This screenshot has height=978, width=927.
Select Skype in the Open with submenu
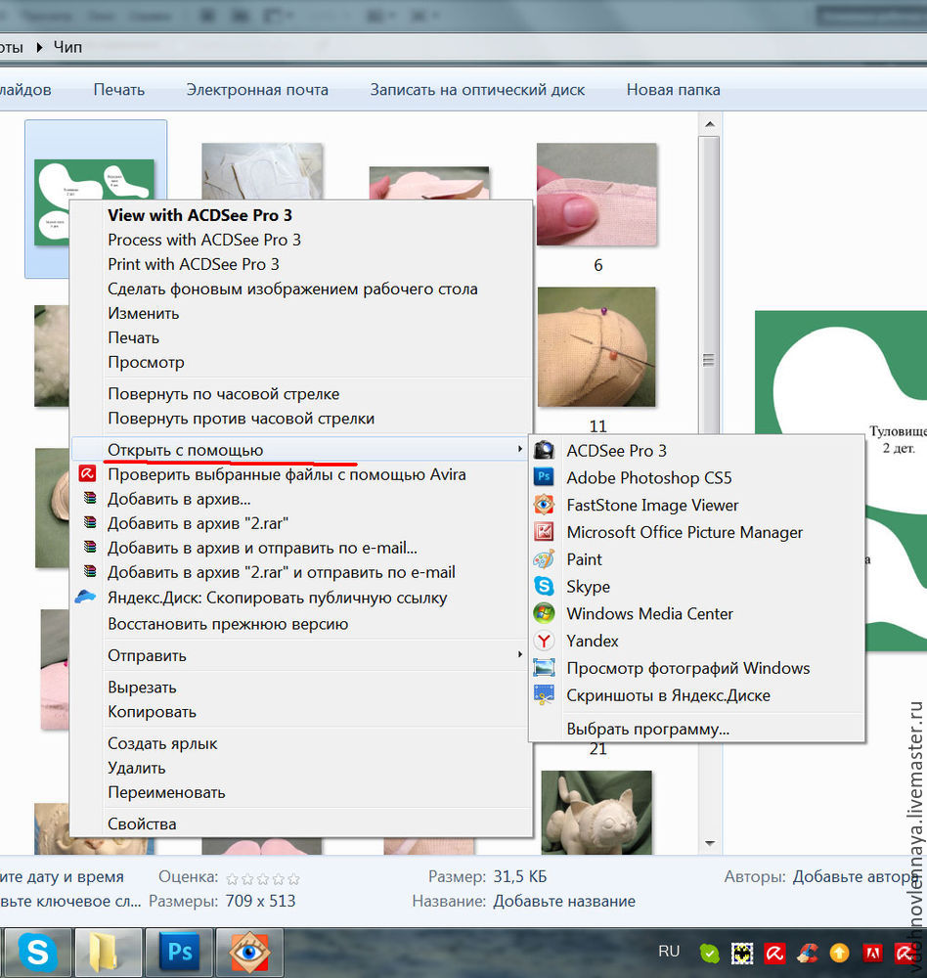(x=696, y=586)
